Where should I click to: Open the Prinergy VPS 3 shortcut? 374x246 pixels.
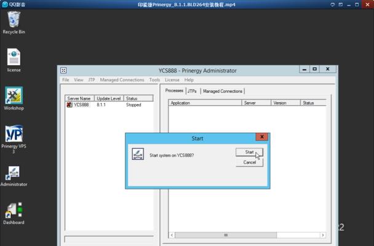14,139
